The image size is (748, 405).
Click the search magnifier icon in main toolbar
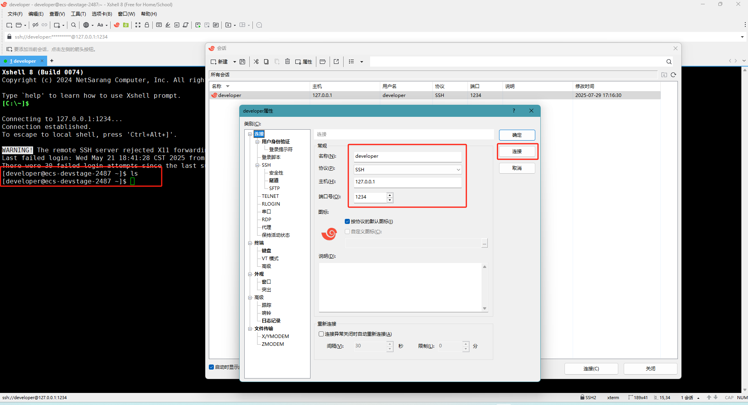click(74, 25)
